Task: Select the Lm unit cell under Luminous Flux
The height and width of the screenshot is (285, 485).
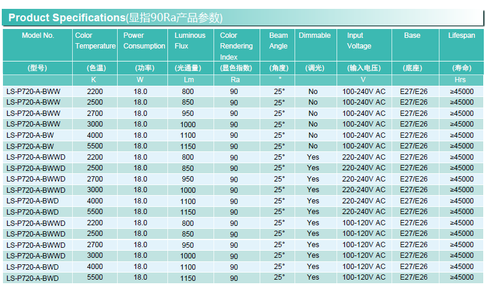Action: [x=189, y=80]
